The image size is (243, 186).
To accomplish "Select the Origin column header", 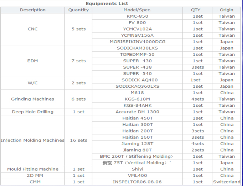I will click(x=227, y=10).
